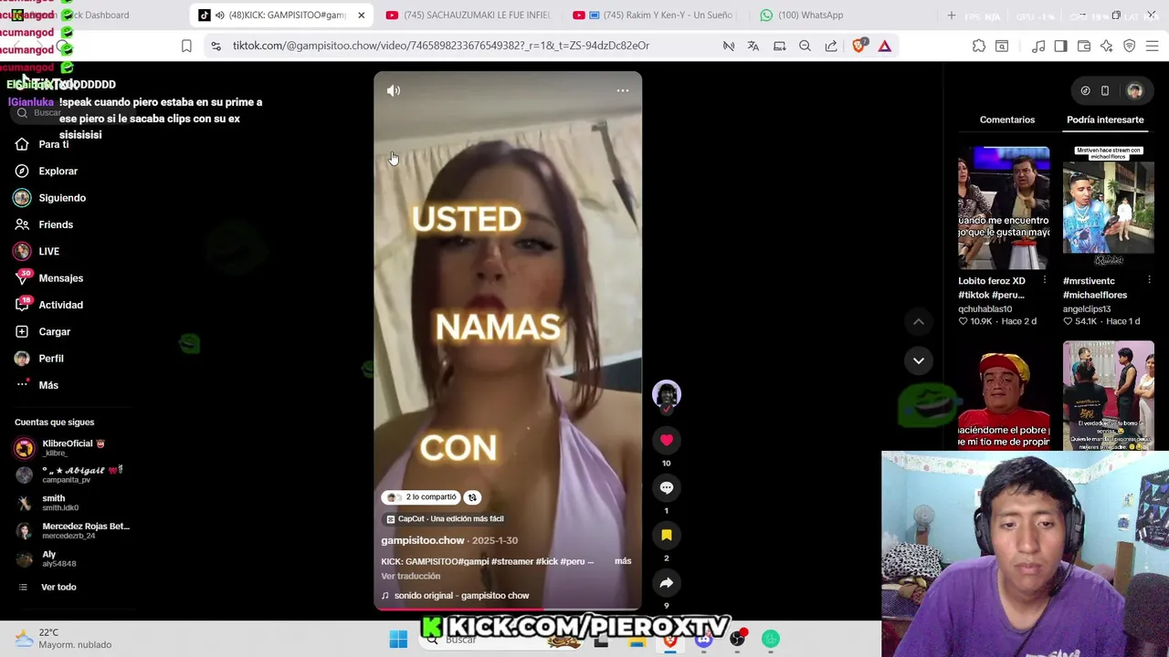Screen dimensions: 1169x657
Task: Open the browser hamburger main menu
Action: click(1152, 46)
